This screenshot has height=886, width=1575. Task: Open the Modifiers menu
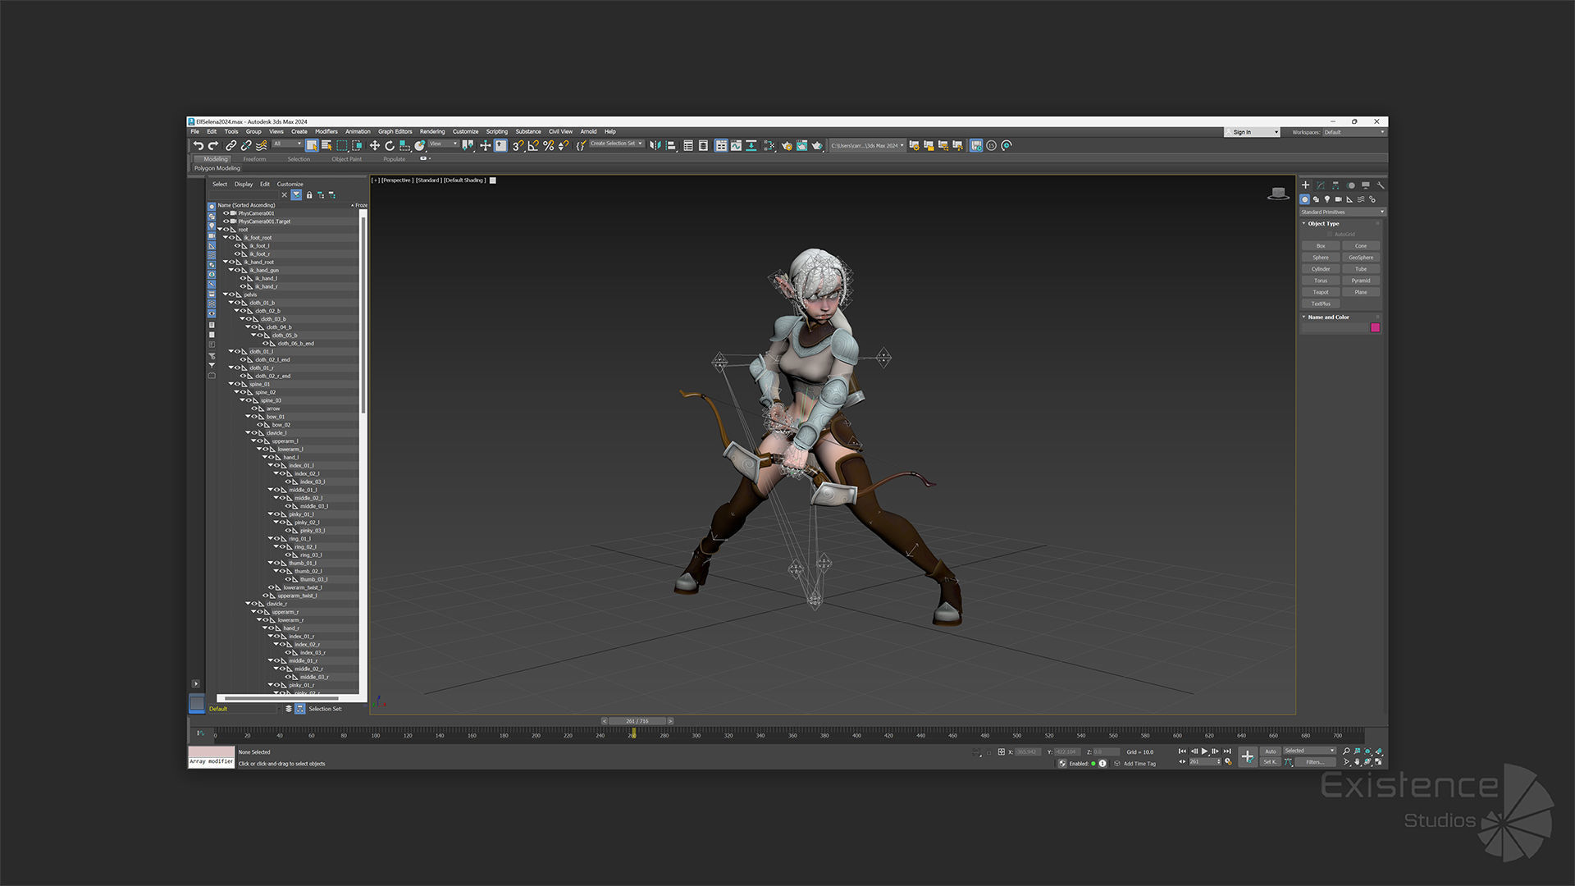tap(326, 131)
